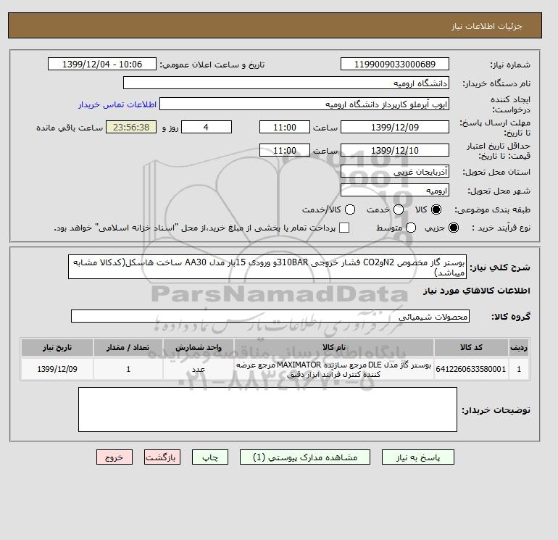The height and width of the screenshot is (540, 558).
Task: Select the خدمت radio button
Action: 399,209
